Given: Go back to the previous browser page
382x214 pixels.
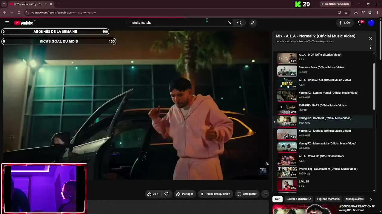Looking at the screenshot, I should pos(4,12).
